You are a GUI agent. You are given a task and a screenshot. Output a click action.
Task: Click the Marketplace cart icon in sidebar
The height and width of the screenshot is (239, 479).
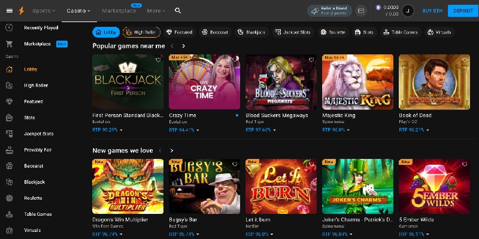click(9, 44)
